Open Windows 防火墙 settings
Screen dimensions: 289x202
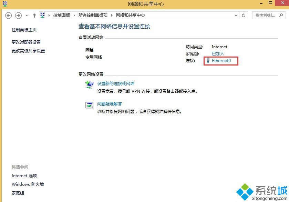coord(28,184)
